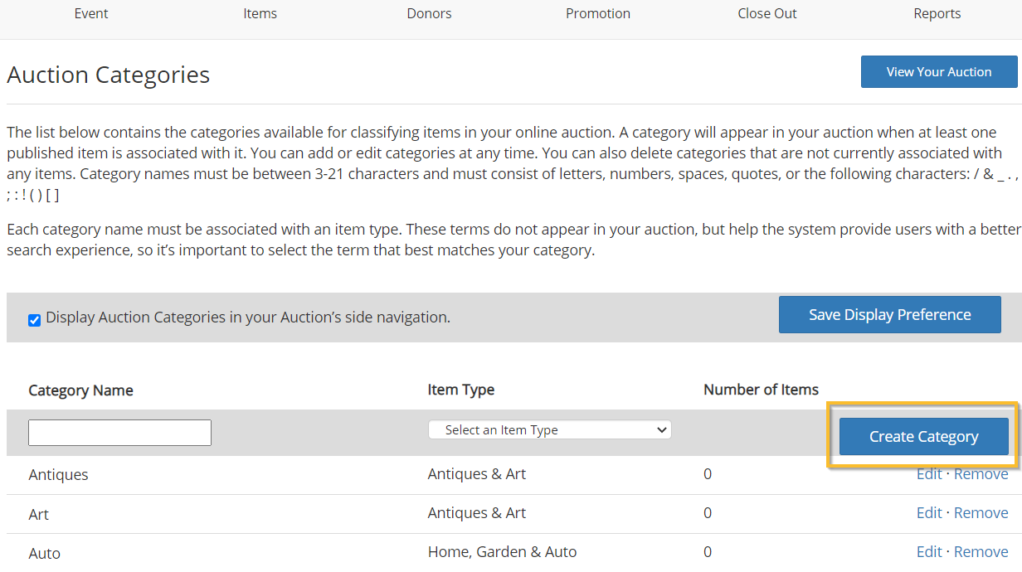Edit the Antiques category
The width and height of the screenshot is (1022, 572).
coord(929,474)
